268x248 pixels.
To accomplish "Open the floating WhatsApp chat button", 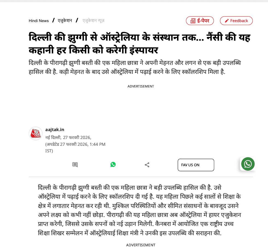I will pos(248,164).
